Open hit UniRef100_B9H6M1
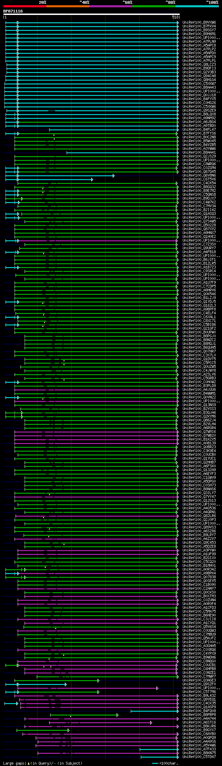Screen dimensions: 222x766 [x=199, y=34]
